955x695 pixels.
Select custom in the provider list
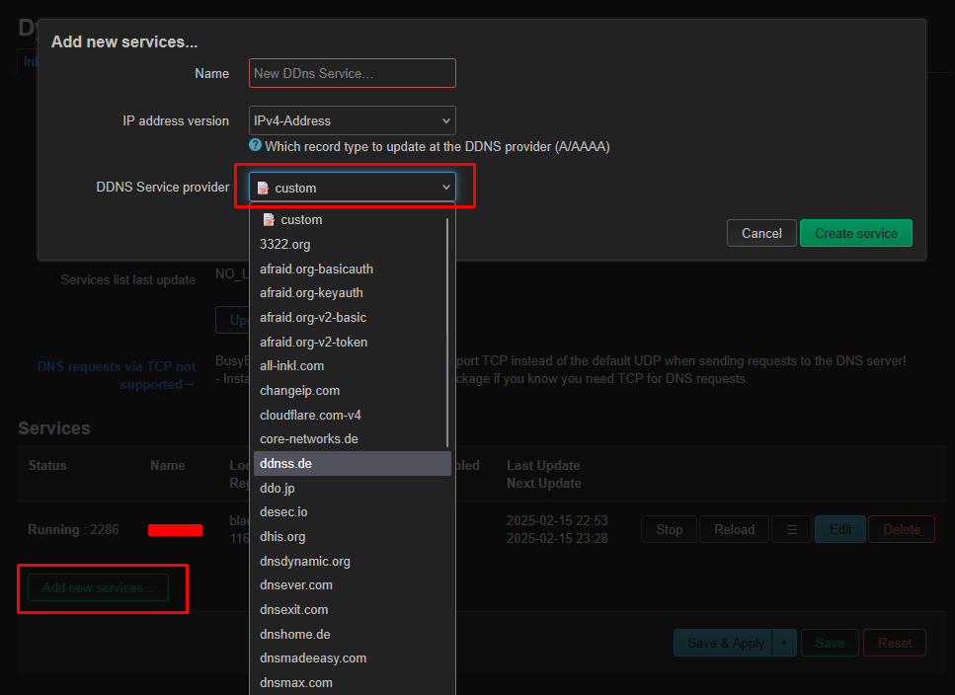[x=352, y=220]
